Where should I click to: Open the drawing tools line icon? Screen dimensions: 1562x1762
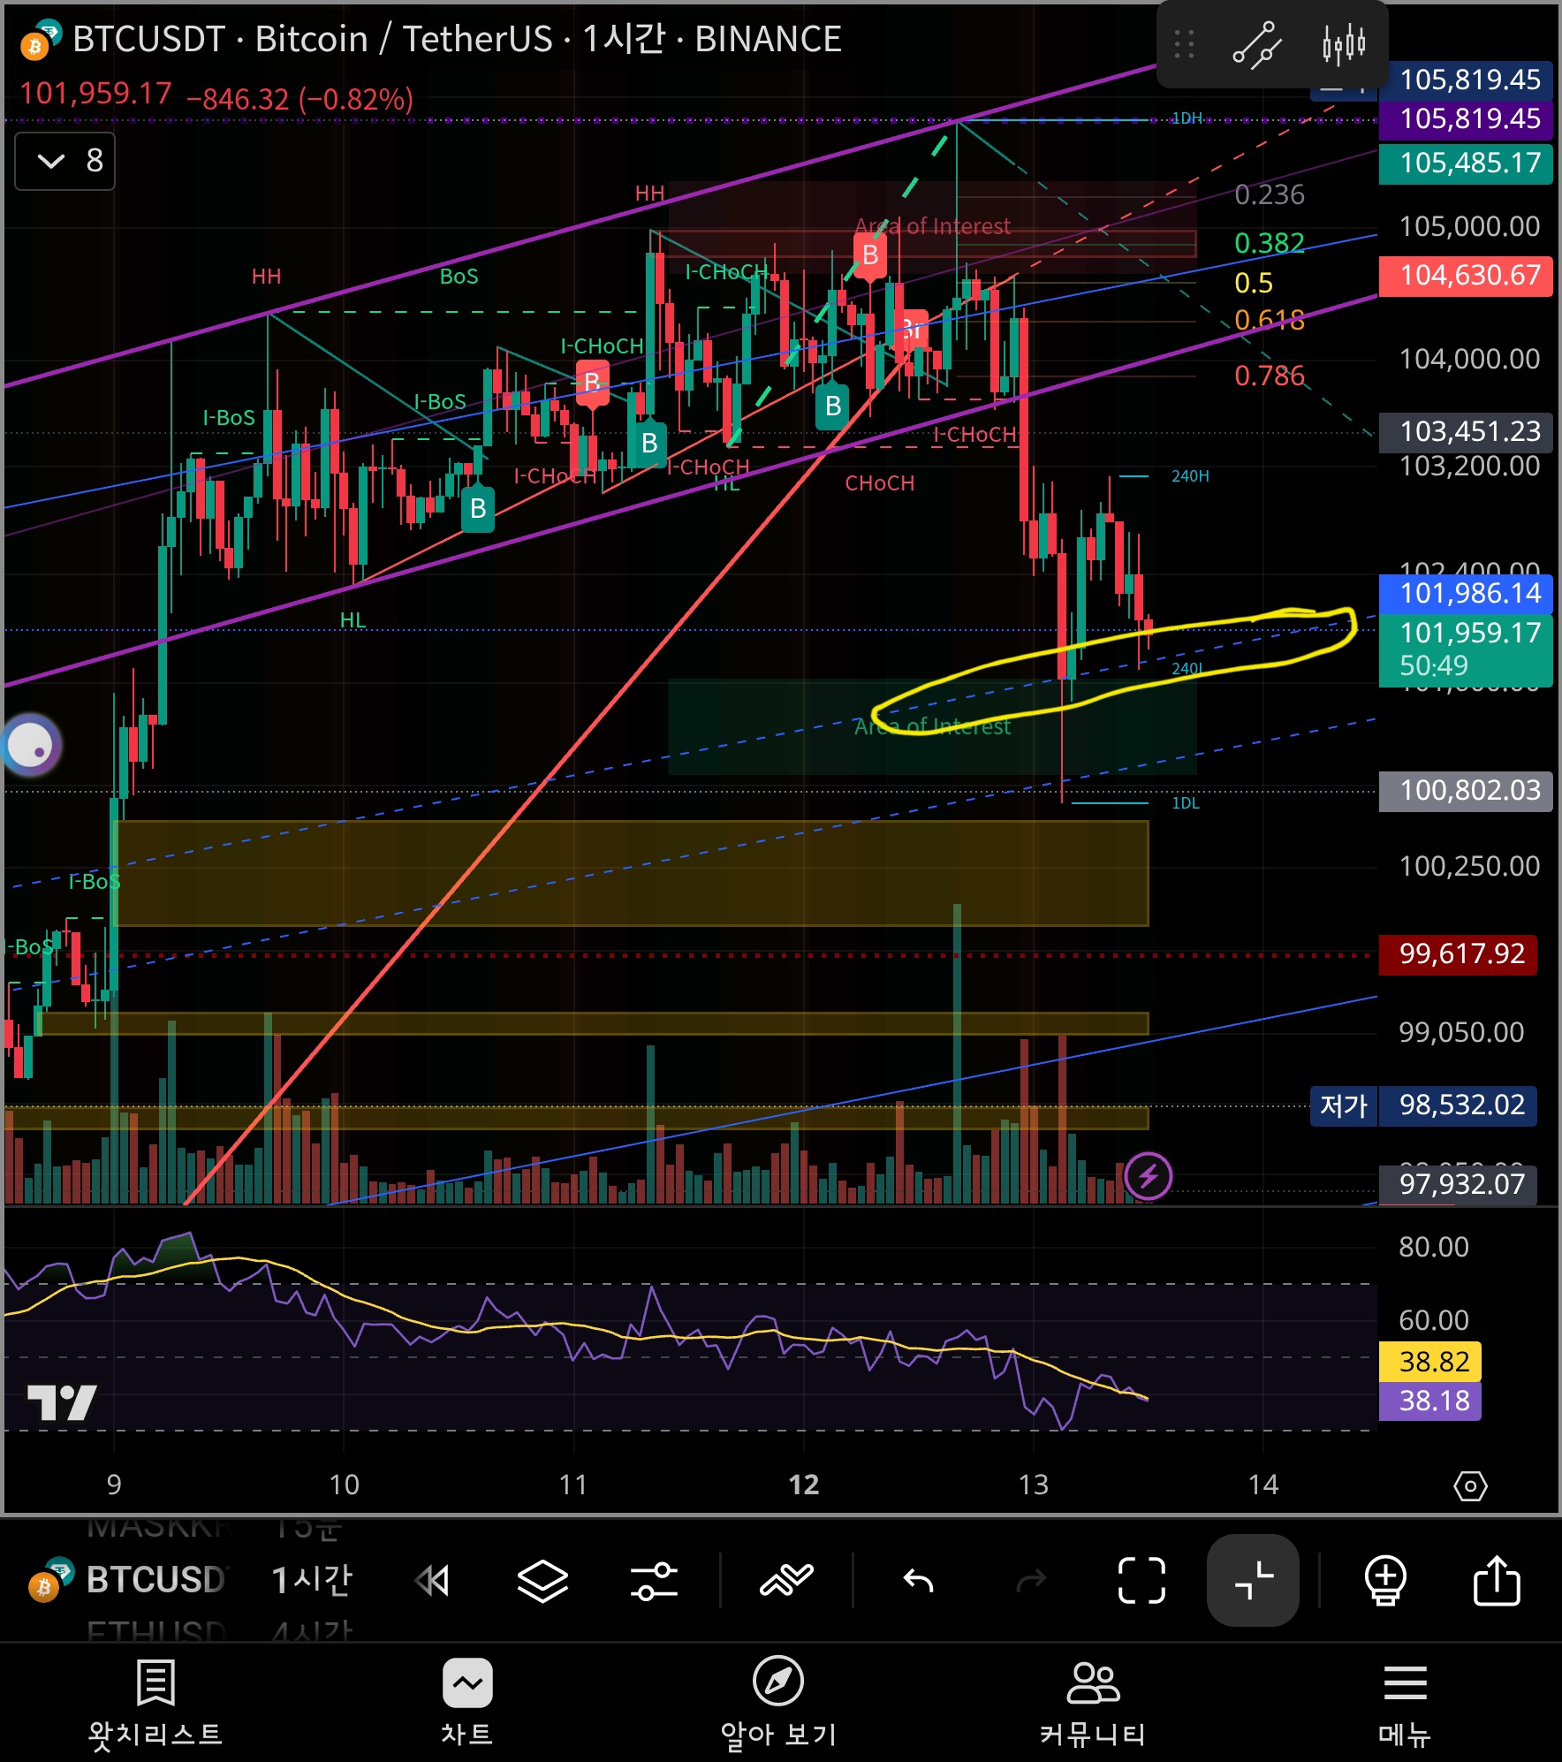coord(1256,44)
